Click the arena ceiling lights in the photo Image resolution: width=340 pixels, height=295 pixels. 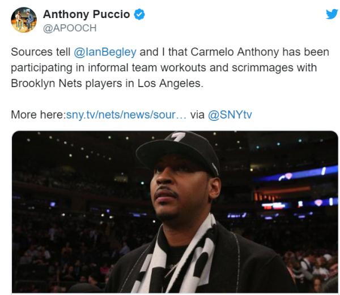pyautogui.click(x=87, y=147)
